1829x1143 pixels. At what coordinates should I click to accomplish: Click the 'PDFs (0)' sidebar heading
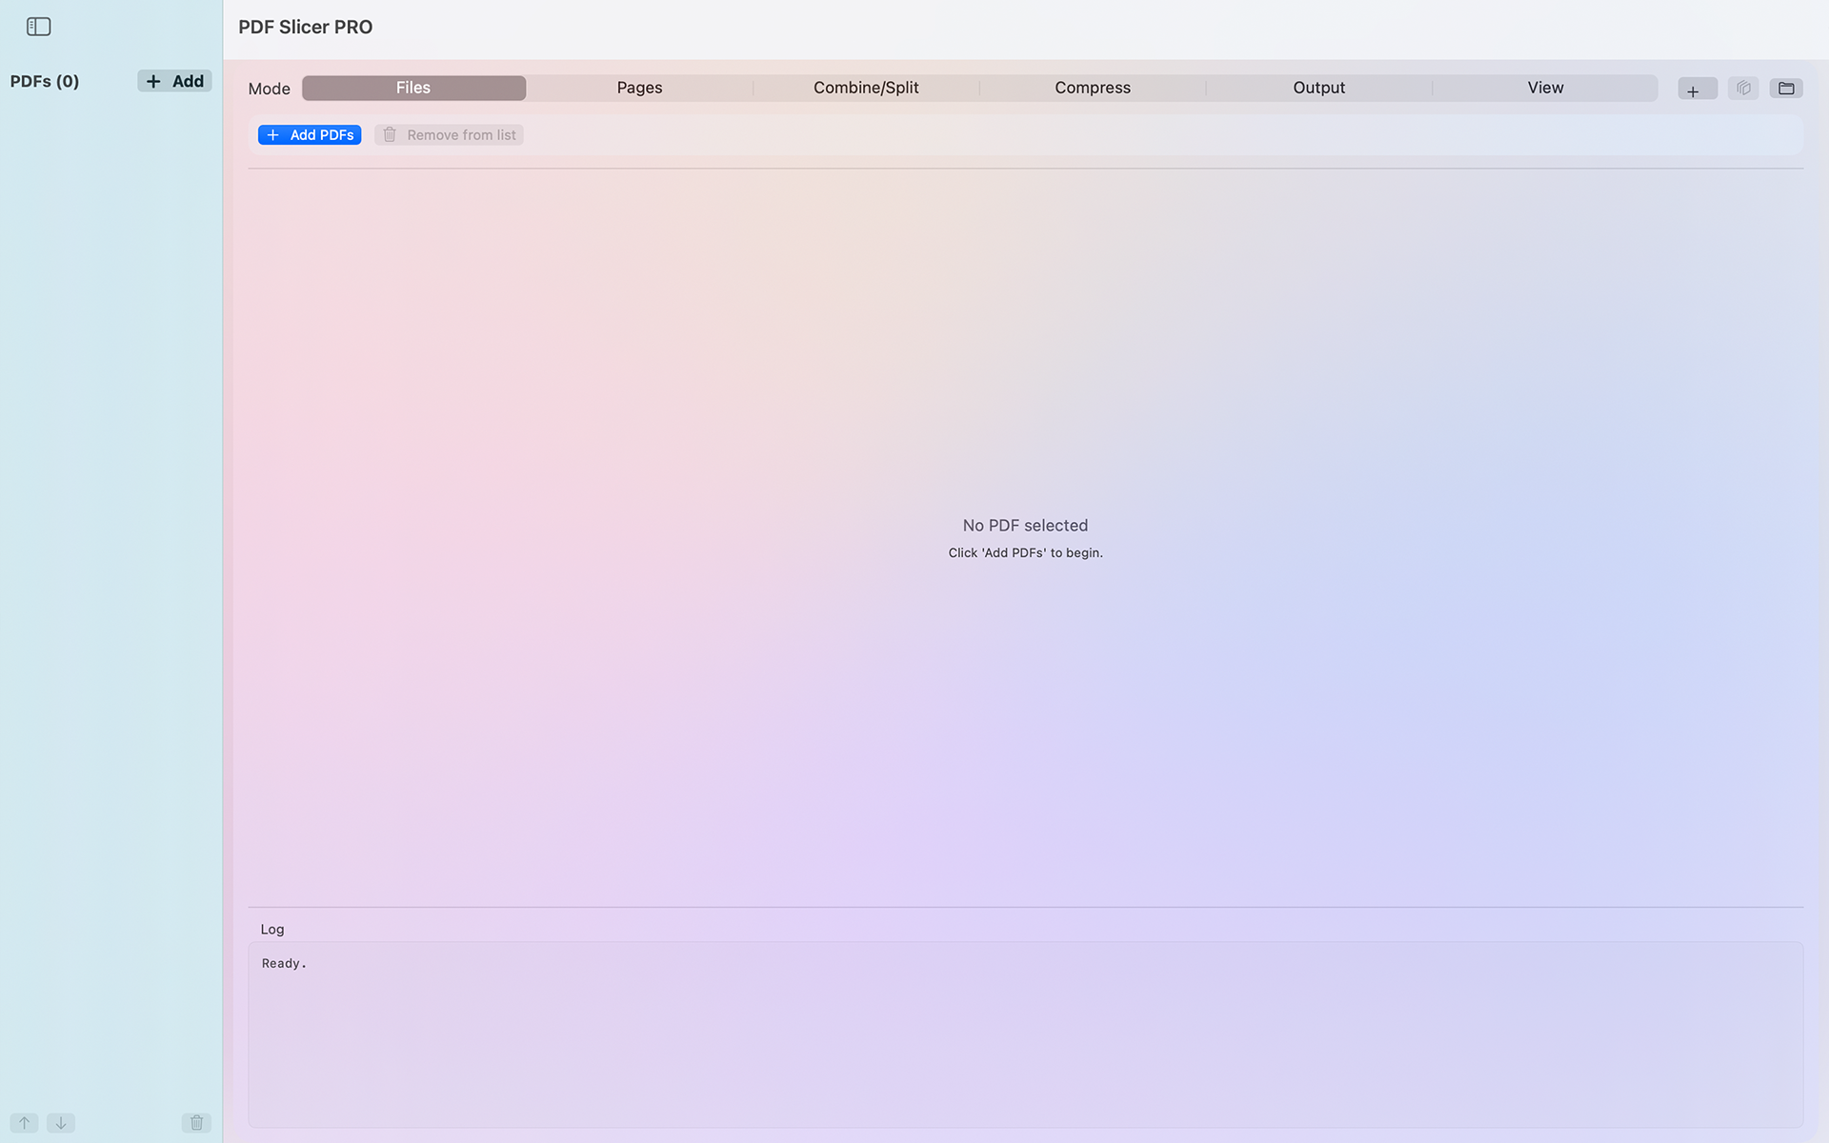tap(45, 81)
